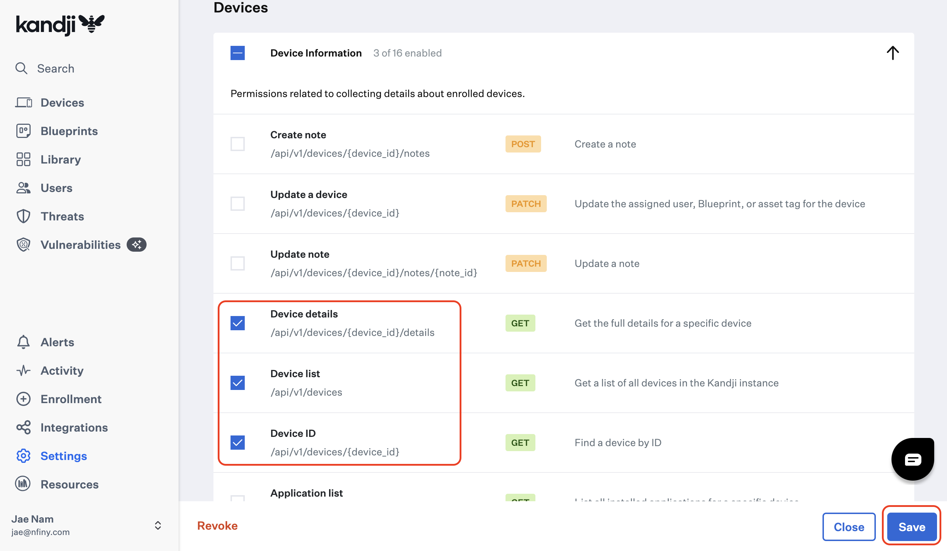Click the Settings gear icon
947x551 pixels.
coord(23,456)
